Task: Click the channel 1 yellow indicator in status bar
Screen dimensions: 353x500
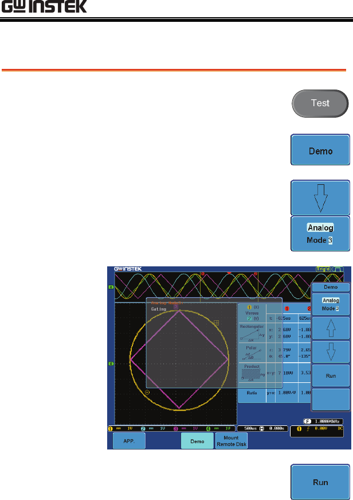Action: click(x=111, y=429)
